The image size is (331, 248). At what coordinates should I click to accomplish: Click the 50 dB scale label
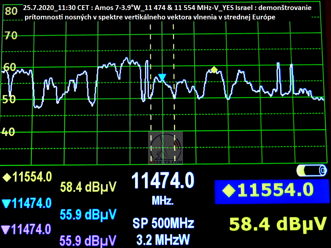pos(9,99)
